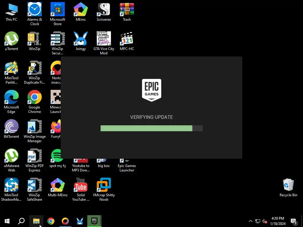Viewport: 303px width, 227px height.
Task: Open the Windows Start menu
Action: (x=7, y=221)
